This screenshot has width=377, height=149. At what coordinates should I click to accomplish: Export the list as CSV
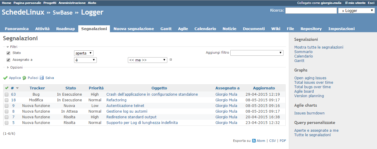point(272,141)
